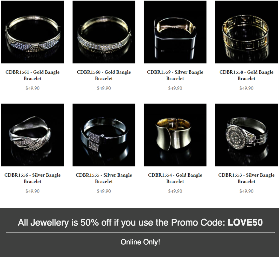The height and width of the screenshot is (260, 279).
Task: Open the CDBR1558 - Gold Bangle Bracelet link
Action: coord(246,75)
